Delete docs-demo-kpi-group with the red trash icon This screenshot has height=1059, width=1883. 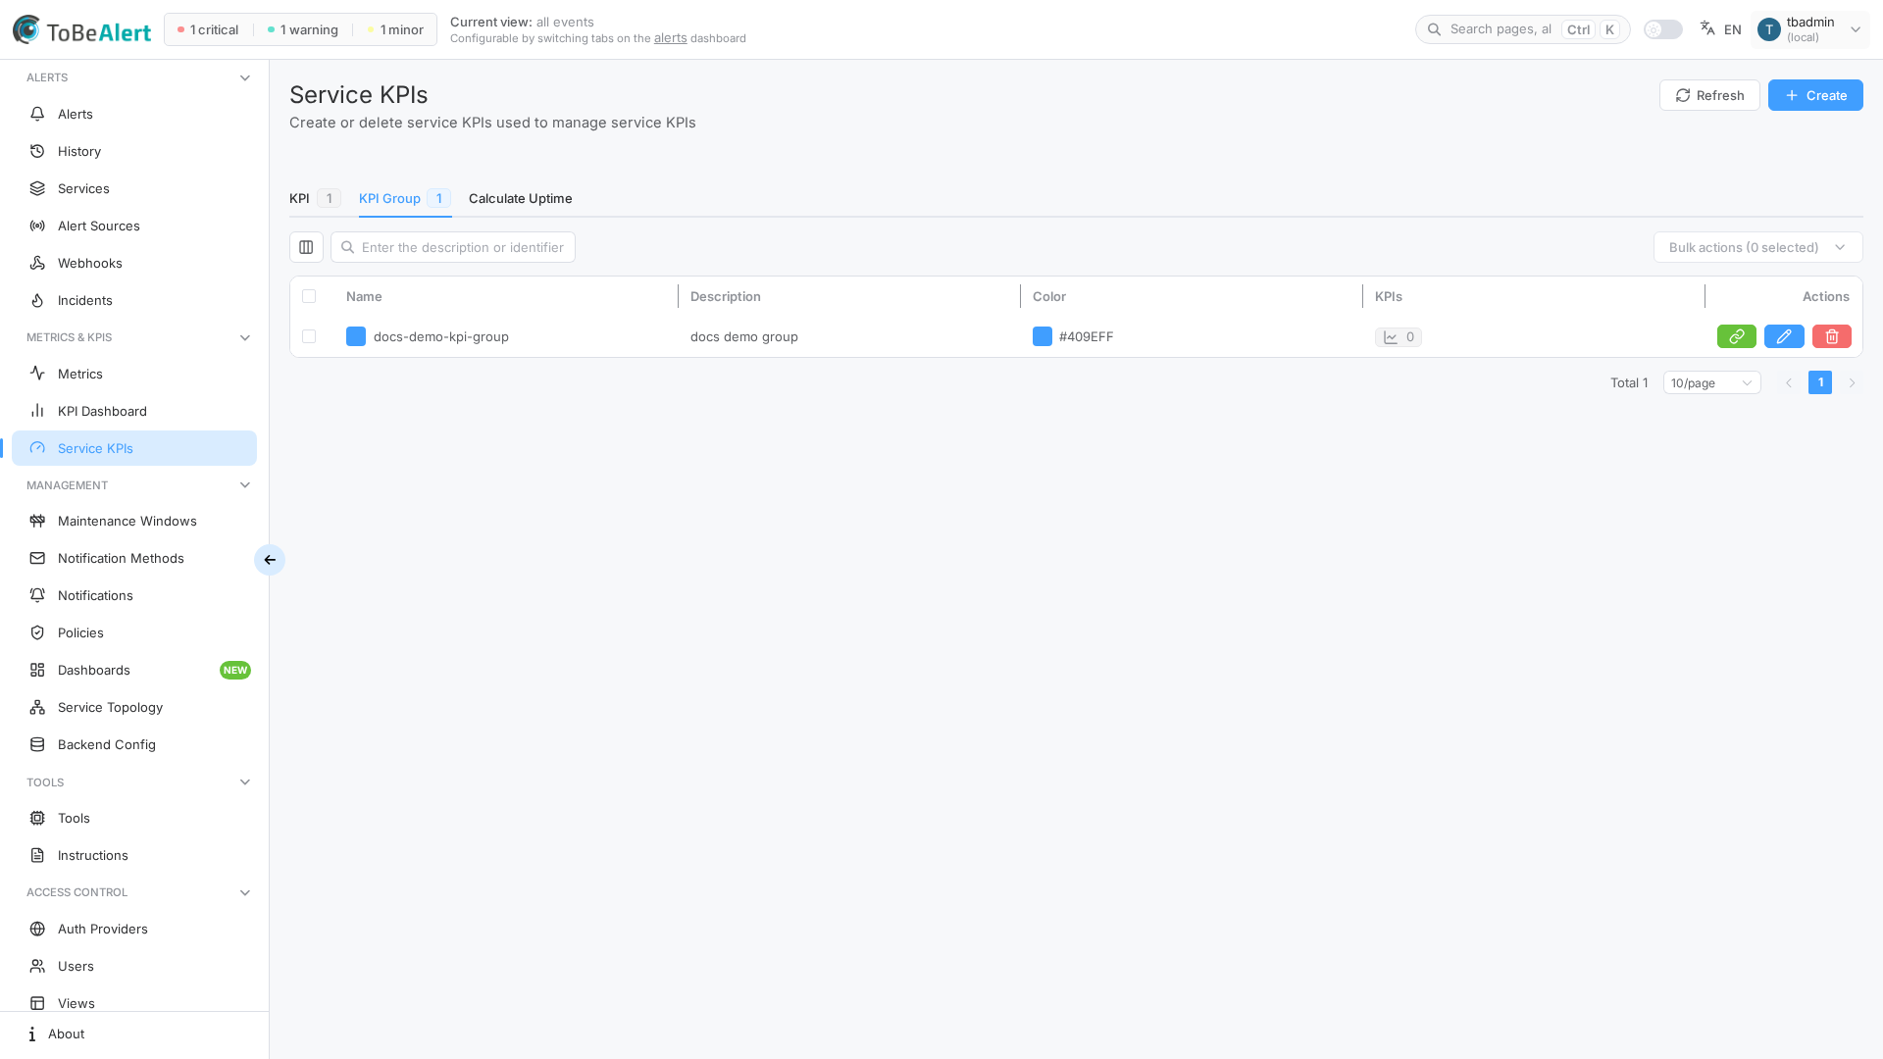pos(1831,336)
